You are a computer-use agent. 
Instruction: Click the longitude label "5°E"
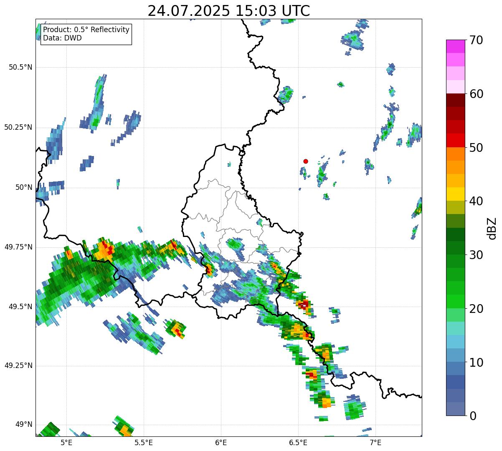[x=66, y=442]
